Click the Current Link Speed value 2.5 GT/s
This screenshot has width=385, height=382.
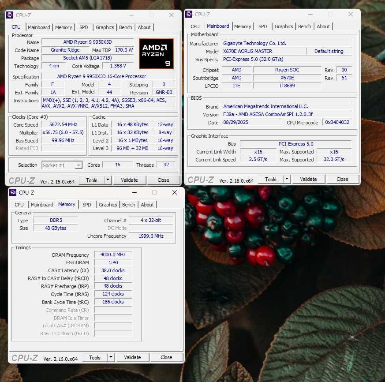[x=258, y=159]
